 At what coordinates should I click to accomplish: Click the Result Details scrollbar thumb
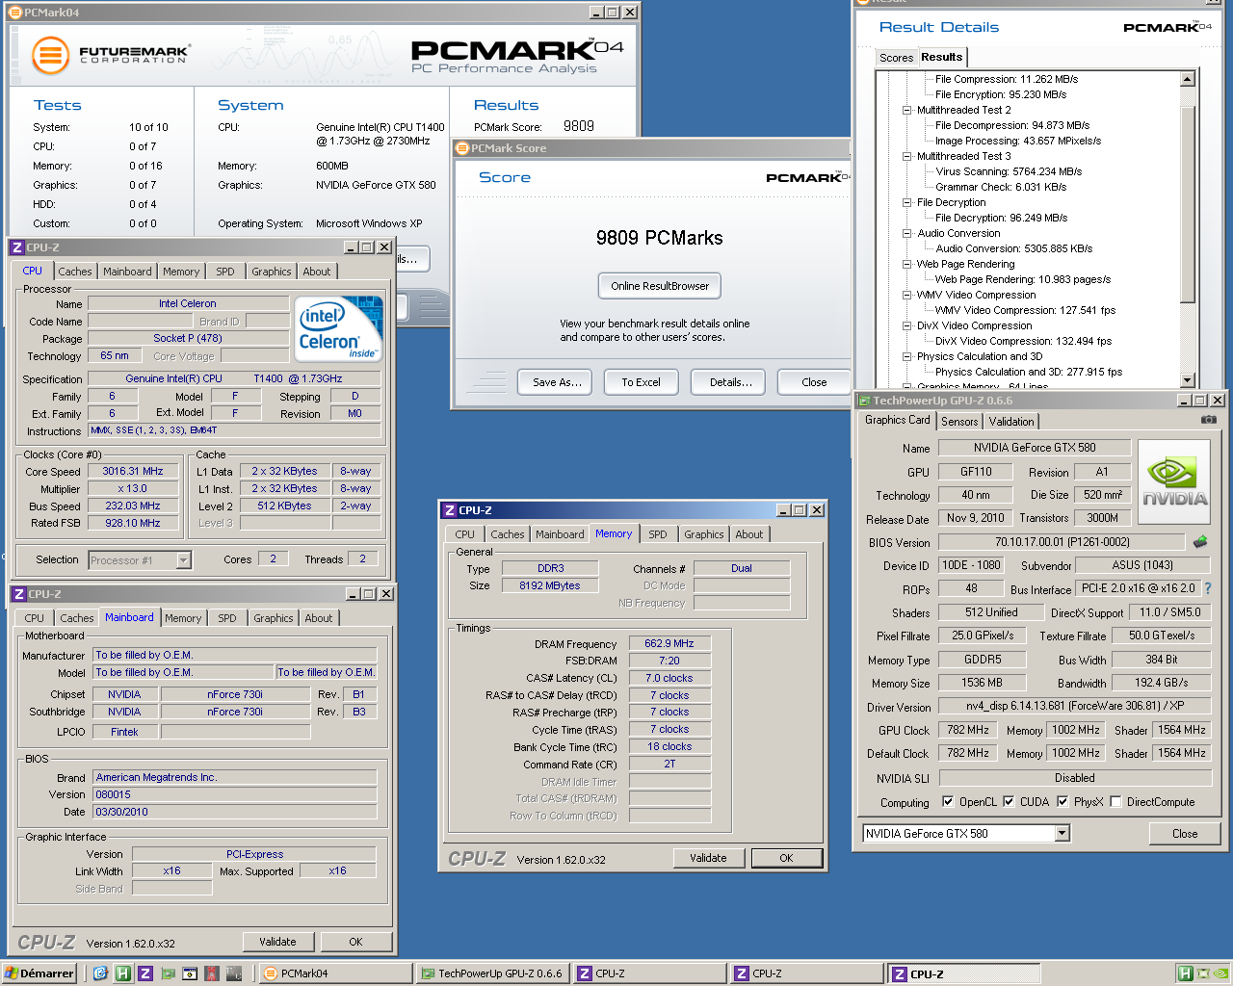(x=1187, y=204)
